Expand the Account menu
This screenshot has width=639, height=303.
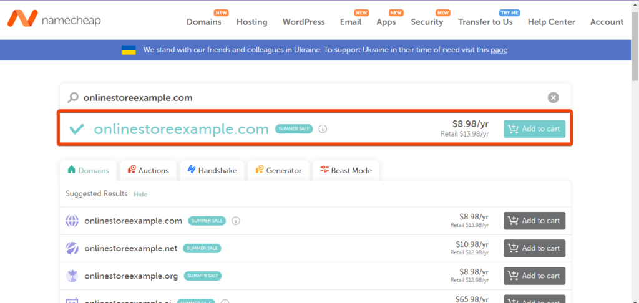point(607,22)
